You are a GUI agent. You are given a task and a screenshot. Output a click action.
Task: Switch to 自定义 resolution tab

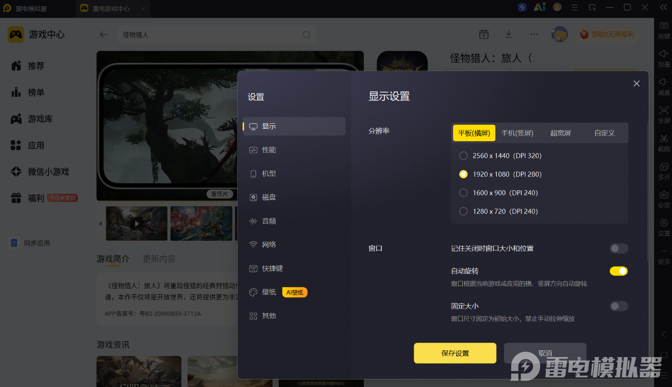pos(604,133)
